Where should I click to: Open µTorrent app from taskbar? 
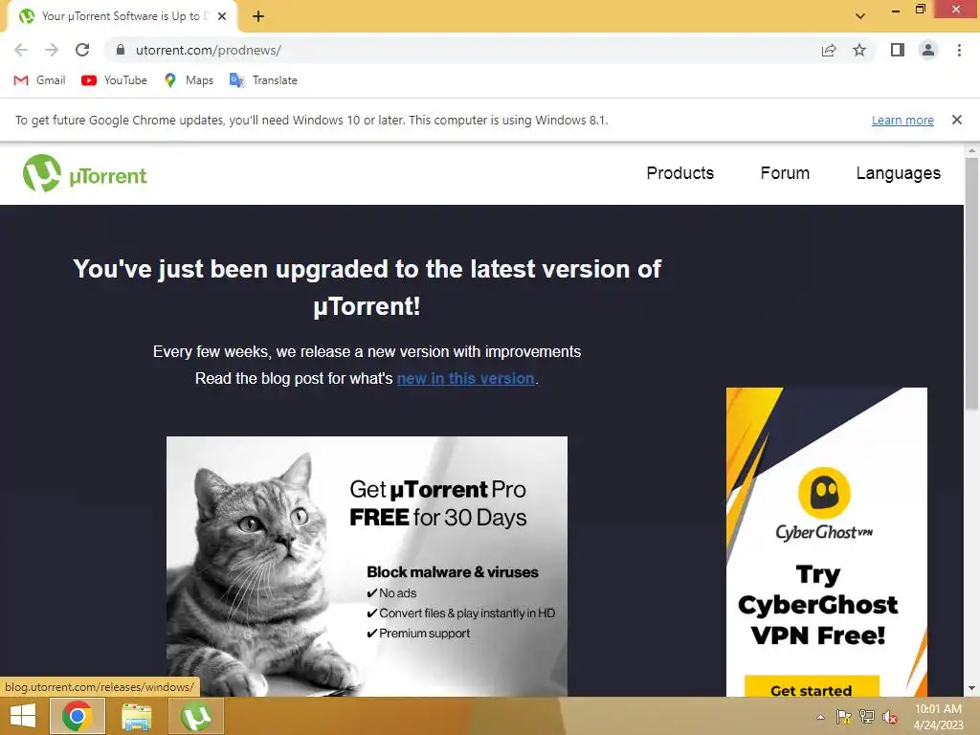(x=195, y=716)
